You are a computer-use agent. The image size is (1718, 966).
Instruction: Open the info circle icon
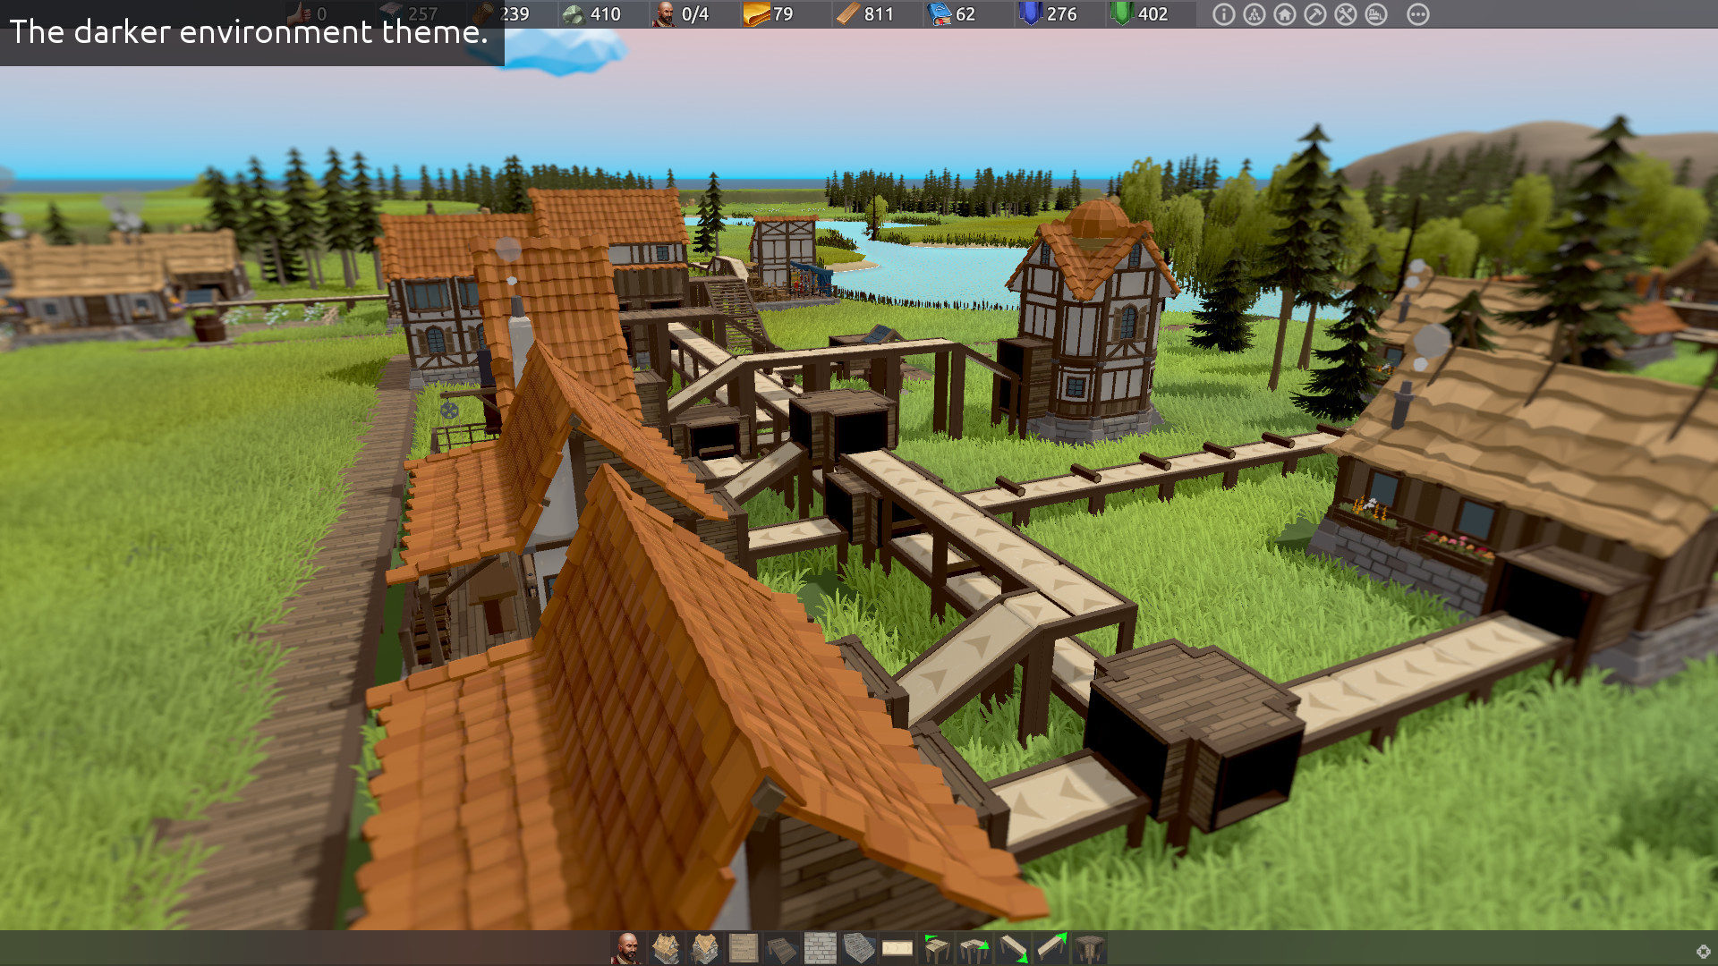point(1223,14)
